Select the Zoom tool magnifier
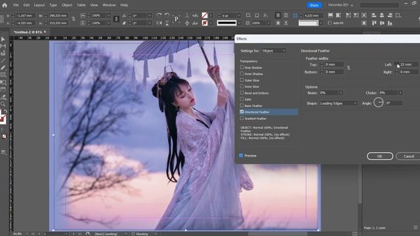420x236 pixels. [3, 104]
